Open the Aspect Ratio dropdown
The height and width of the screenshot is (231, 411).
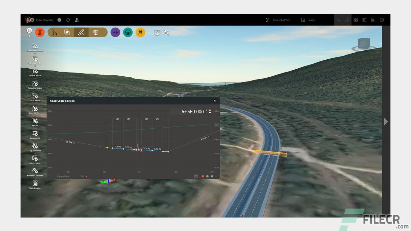point(83,176)
